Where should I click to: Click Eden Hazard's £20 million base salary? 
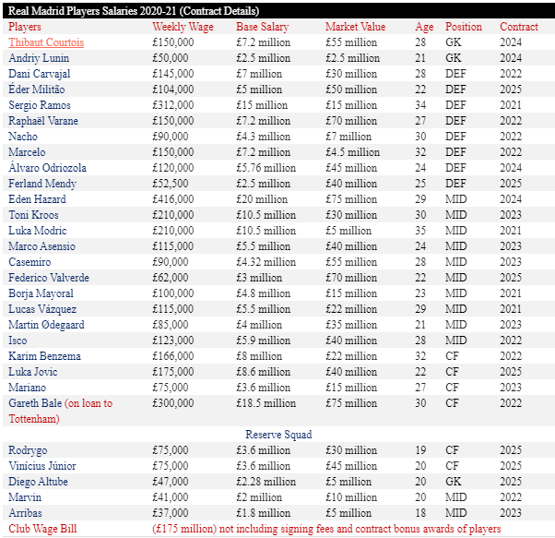point(262,199)
